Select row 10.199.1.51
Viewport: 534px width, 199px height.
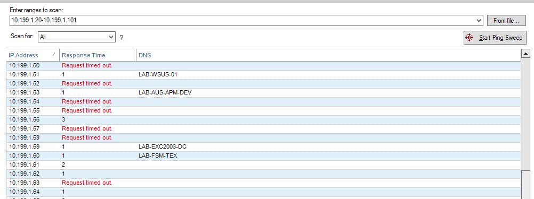(264, 74)
